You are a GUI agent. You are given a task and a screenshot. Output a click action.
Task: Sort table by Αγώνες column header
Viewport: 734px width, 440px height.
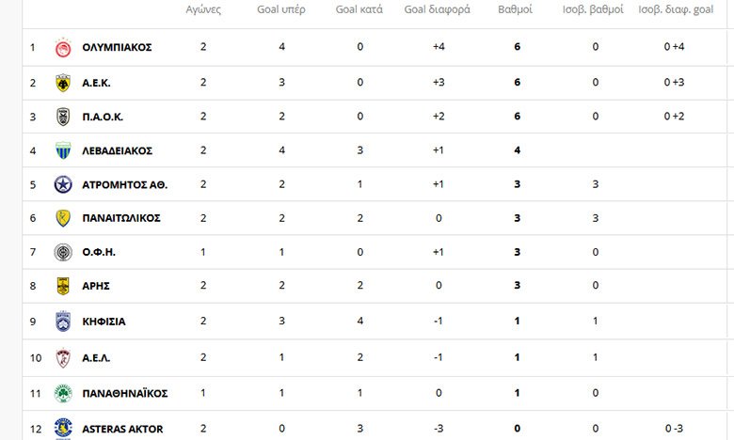pyautogui.click(x=203, y=10)
